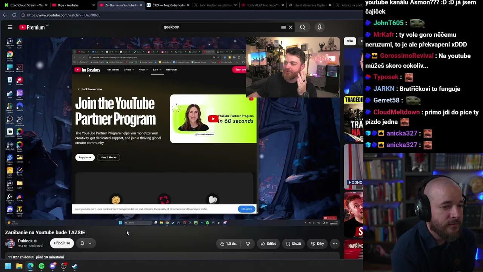483x272 pixels.
Task: Click chat username JARKN
Action: [x=384, y=89]
